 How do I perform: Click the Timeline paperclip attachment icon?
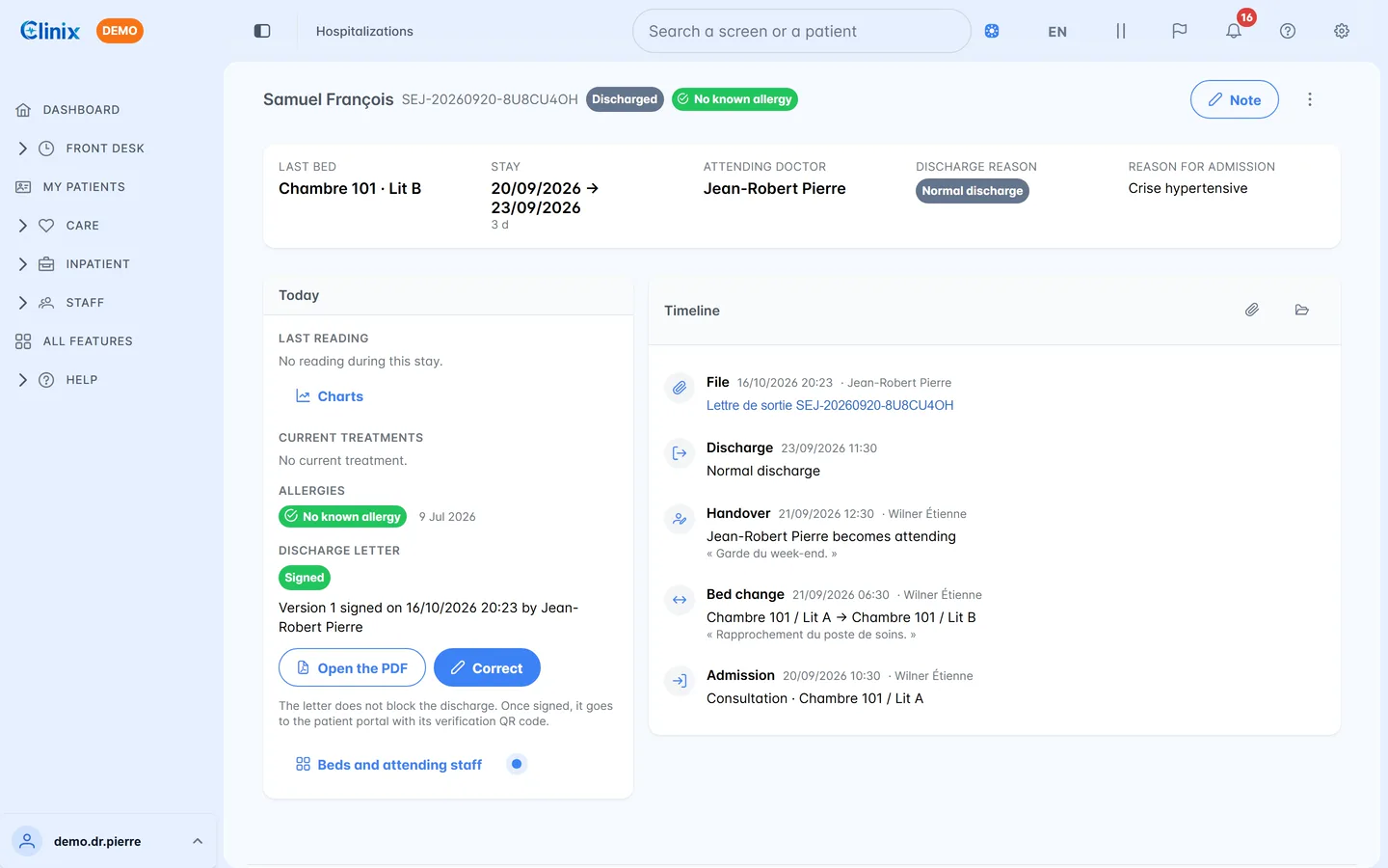(x=1252, y=310)
